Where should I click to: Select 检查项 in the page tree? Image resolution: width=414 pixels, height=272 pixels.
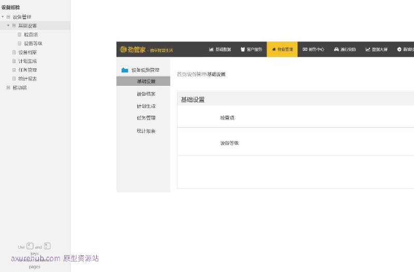(31, 35)
